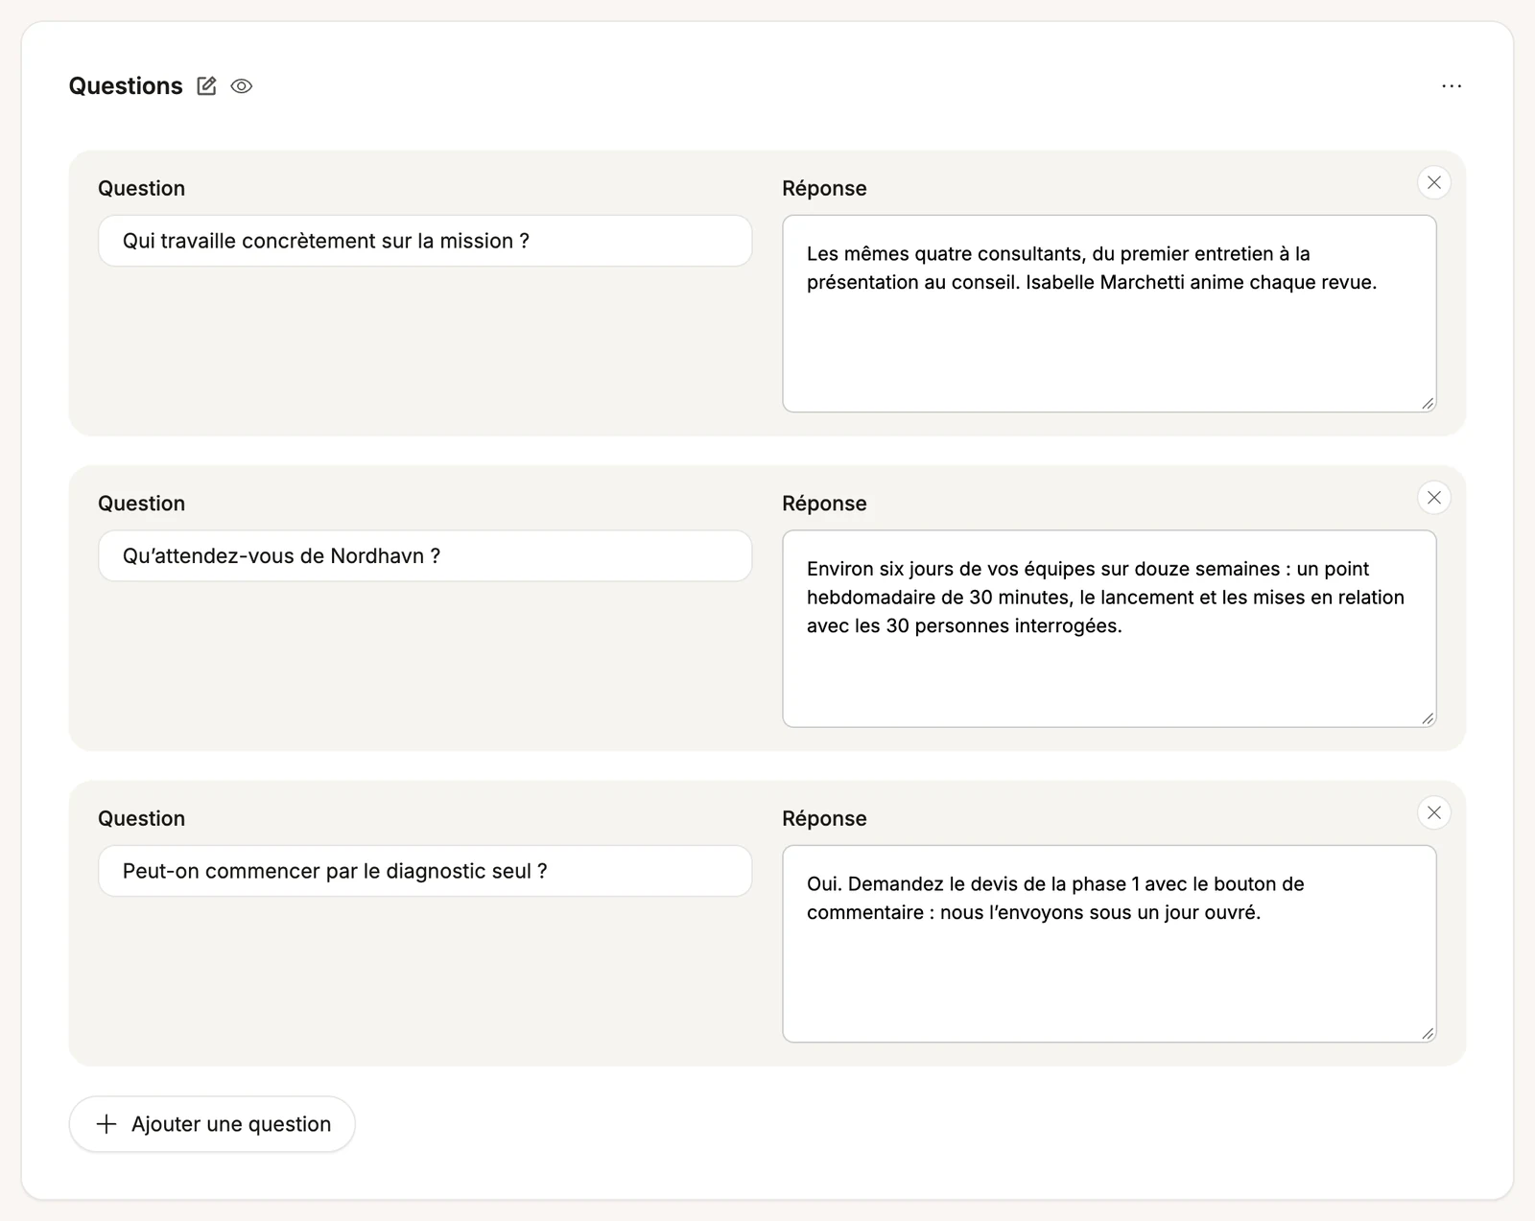The height and width of the screenshot is (1221, 1535).
Task: Focus the 'Qui travaille concrètement sur la mission ?' field
Action: pos(425,241)
